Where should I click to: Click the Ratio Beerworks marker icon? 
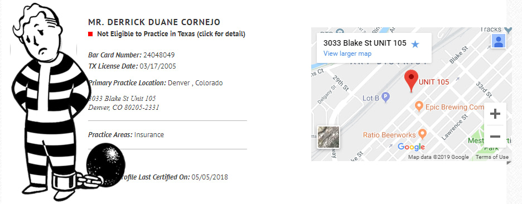pyautogui.click(x=423, y=134)
